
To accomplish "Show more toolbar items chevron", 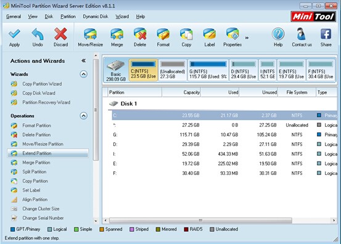I will tap(247, 38).
